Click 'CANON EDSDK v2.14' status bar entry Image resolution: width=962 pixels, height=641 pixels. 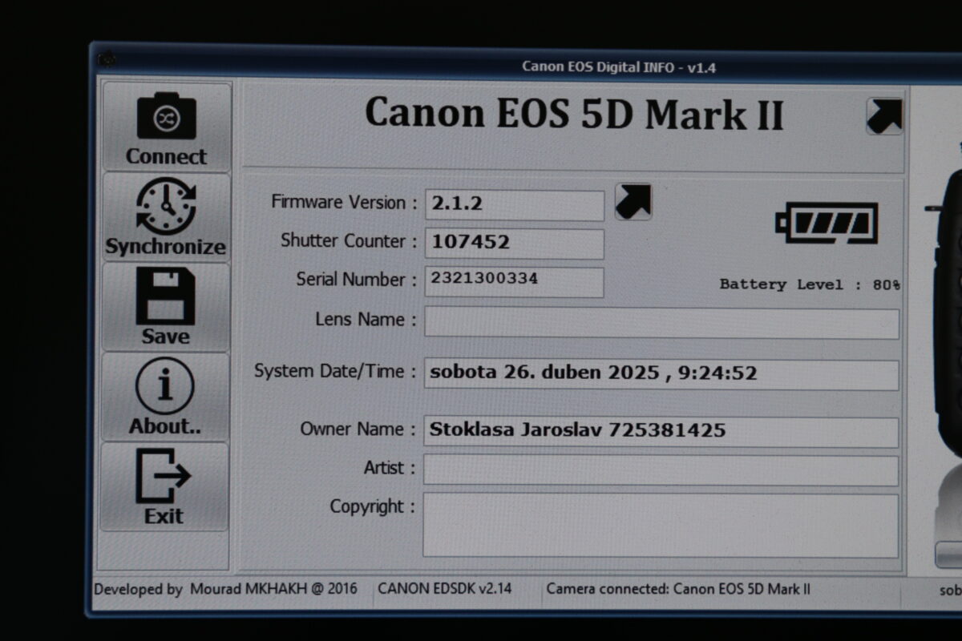click(x=445, y=589)
